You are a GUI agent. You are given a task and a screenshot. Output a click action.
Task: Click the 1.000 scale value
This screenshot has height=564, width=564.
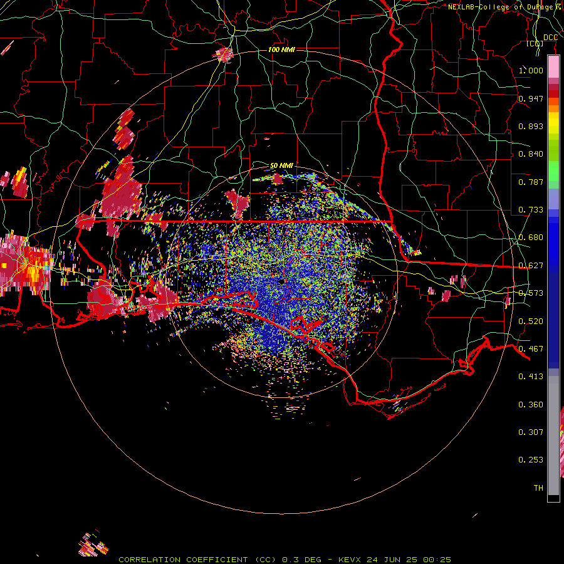[531, 70]
